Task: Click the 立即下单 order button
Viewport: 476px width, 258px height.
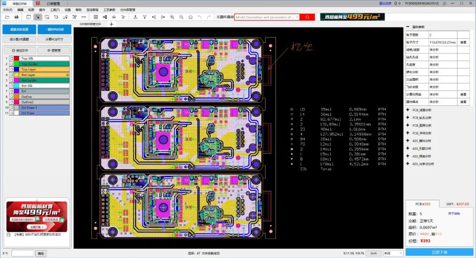Action: click(x=440, y=252)
